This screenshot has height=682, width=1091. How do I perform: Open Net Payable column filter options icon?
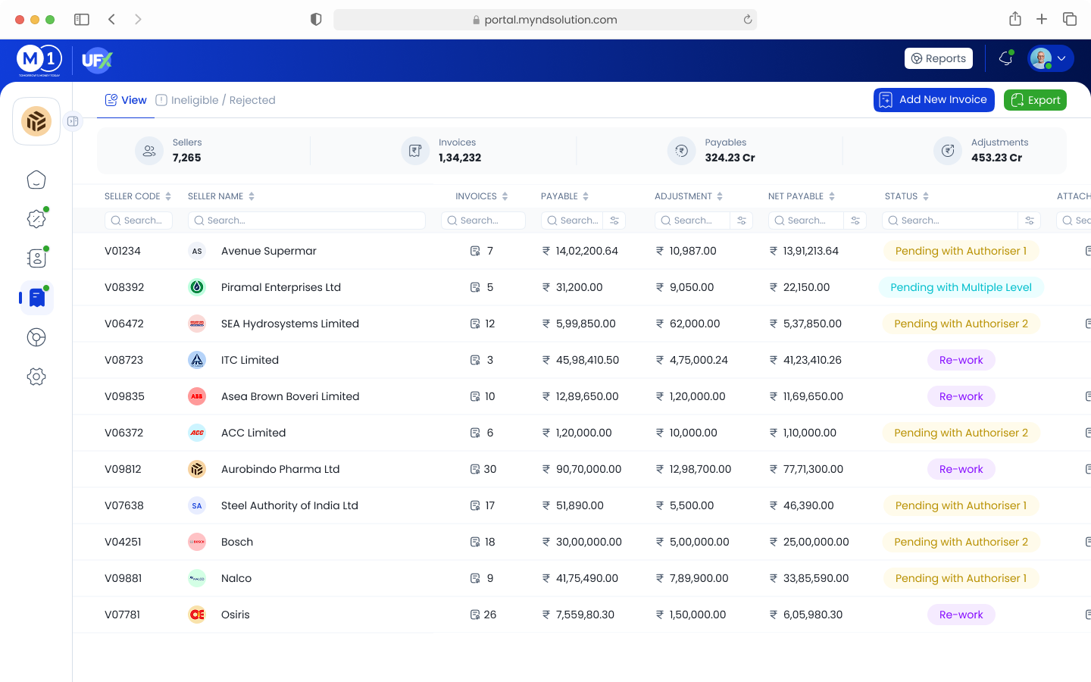point(855,221)
